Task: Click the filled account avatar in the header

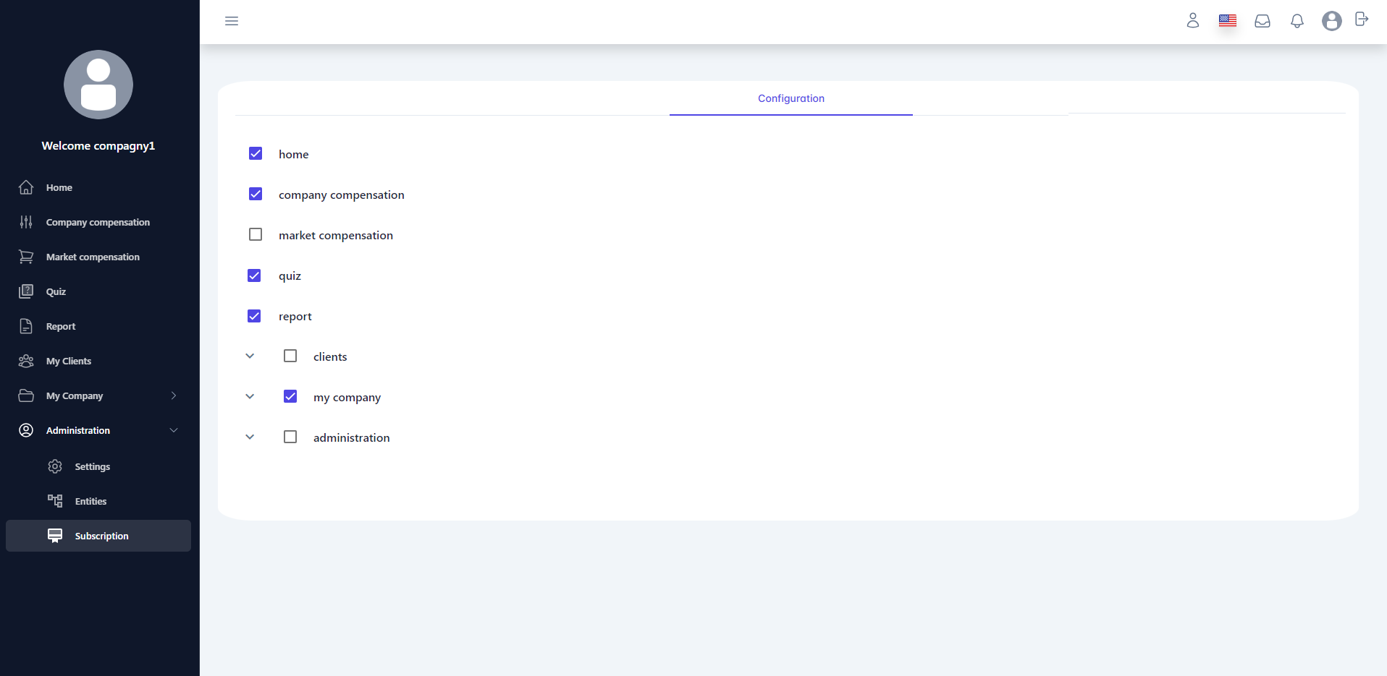Action: 1331,21
